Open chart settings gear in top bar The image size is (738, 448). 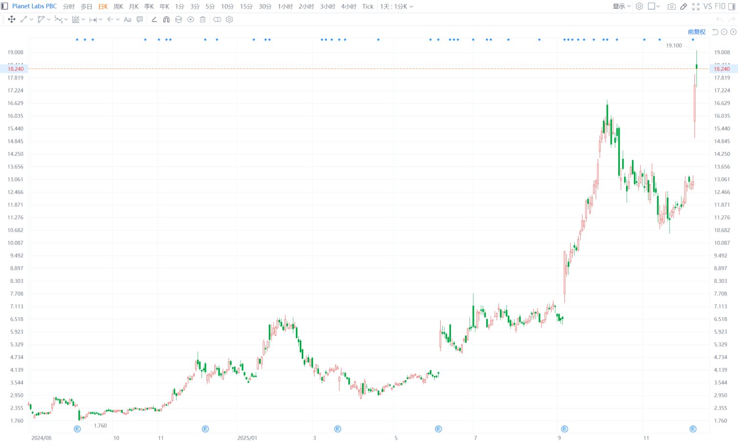tap(639, 6)
